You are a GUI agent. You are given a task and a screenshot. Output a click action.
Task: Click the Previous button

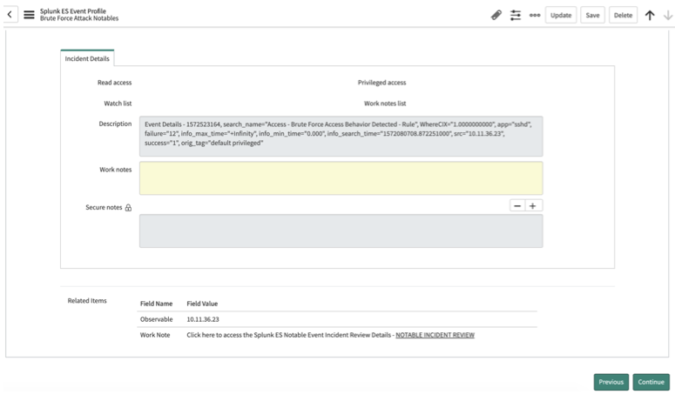(611, 382)
